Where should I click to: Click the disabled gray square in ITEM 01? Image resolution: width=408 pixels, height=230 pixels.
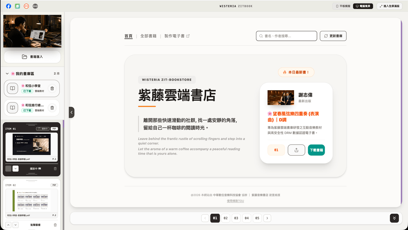8,169
